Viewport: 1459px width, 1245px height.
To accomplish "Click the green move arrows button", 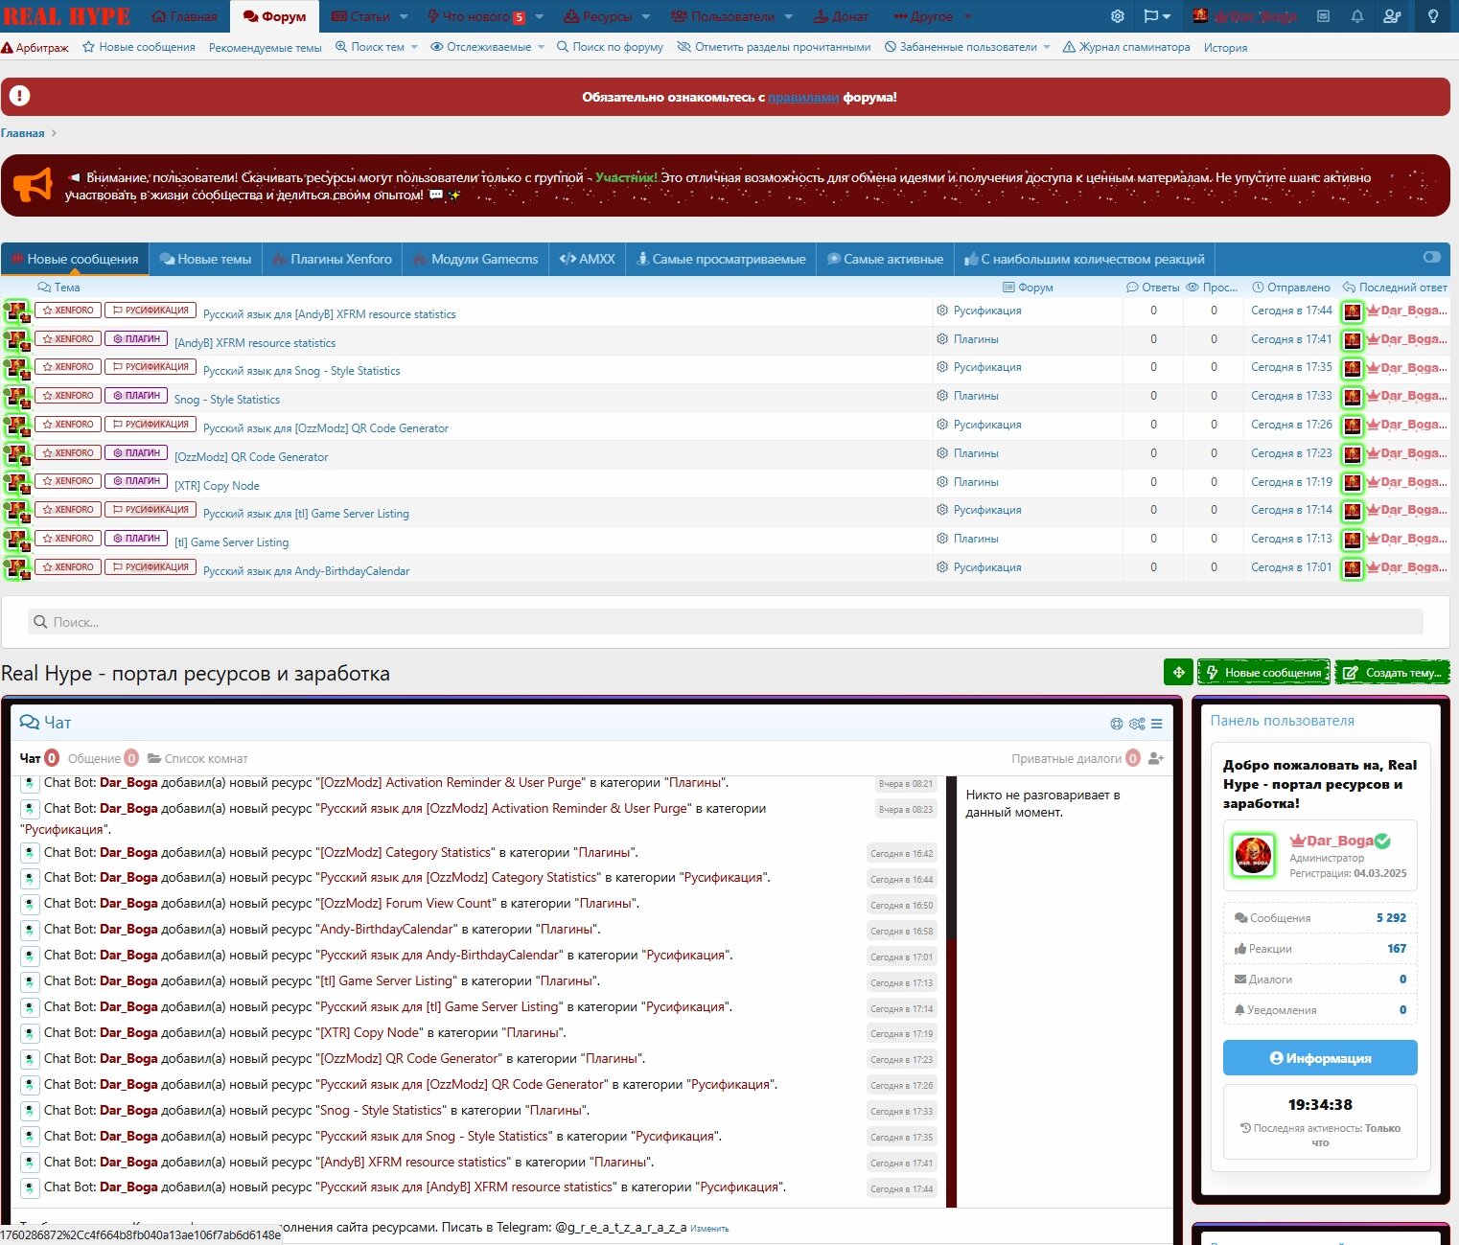I will tap(1178, 673).
